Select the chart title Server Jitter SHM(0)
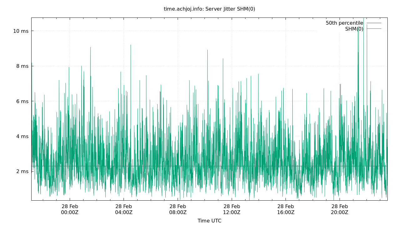419x225 pixels. (209, 9)
